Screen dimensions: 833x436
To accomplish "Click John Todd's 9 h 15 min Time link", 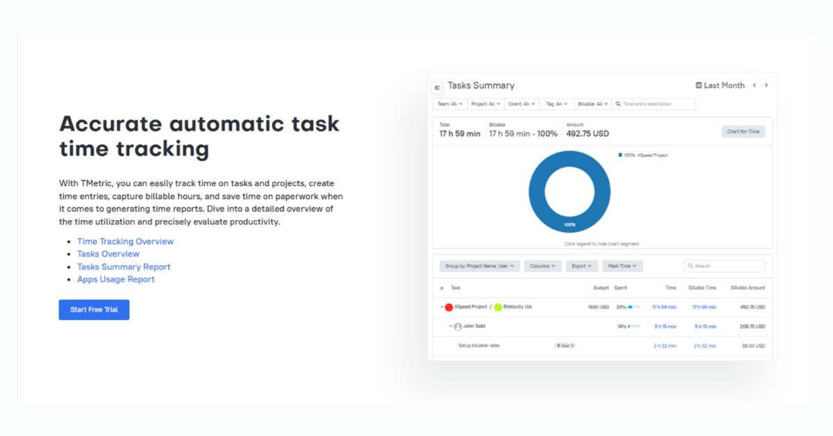I will [666, 326].
